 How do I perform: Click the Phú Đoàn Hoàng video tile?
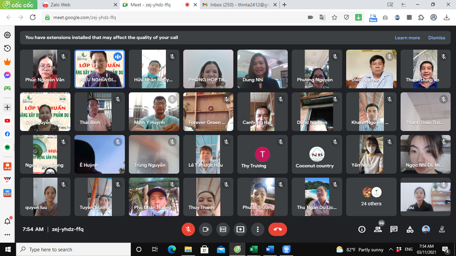click(x=154, y=197)
